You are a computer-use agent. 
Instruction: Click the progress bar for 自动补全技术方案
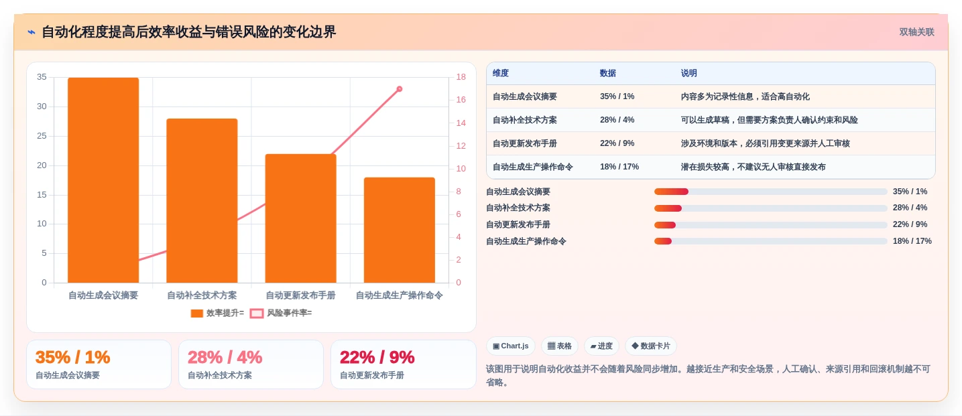(771, 208)
